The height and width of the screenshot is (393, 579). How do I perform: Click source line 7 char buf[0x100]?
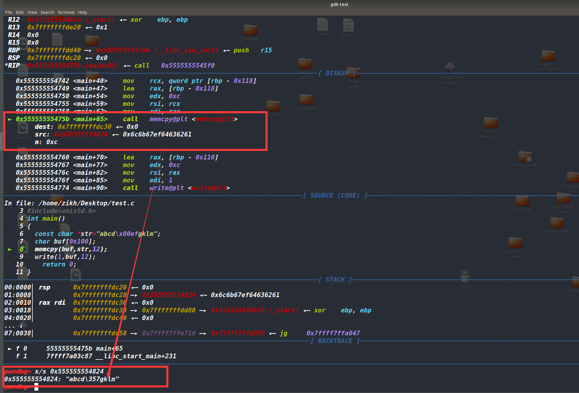(58, 241)
